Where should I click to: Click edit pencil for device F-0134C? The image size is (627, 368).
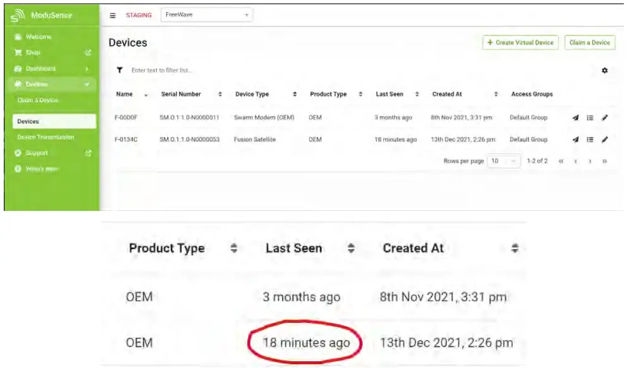(x=604, y=139)
